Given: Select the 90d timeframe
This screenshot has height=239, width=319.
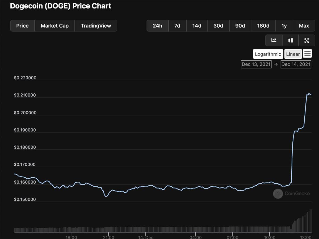Looking at the screenshot, I should click(x=240, y=25).
